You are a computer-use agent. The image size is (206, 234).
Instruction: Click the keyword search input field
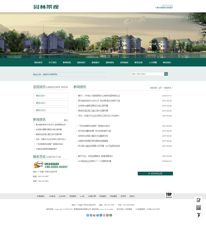(x=147, y=74)
